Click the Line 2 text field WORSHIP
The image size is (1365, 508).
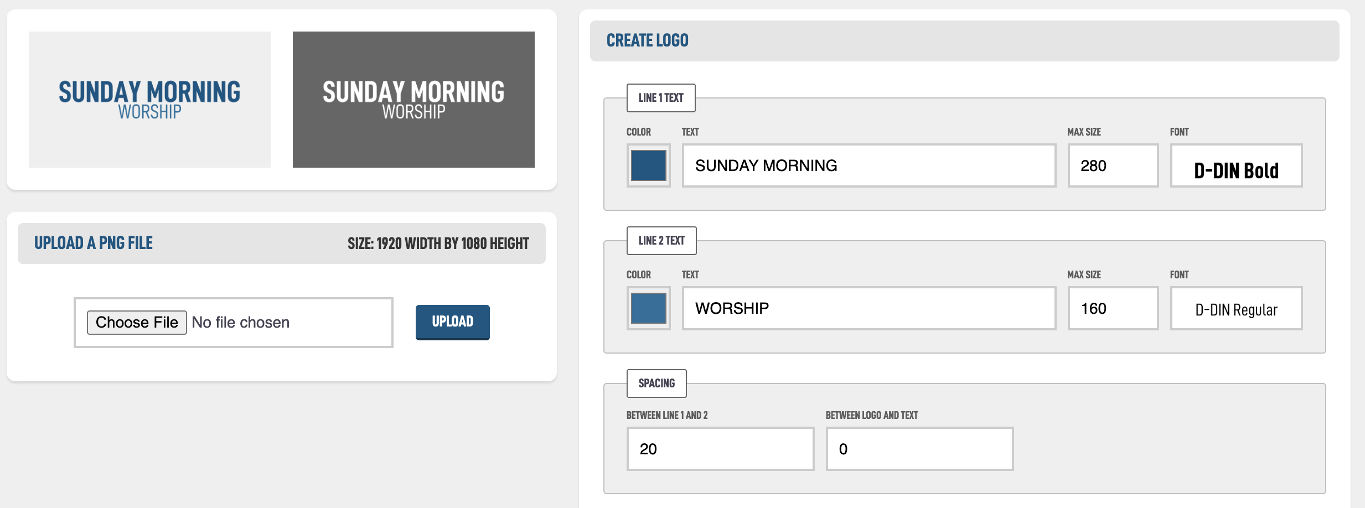pos(869,308)
